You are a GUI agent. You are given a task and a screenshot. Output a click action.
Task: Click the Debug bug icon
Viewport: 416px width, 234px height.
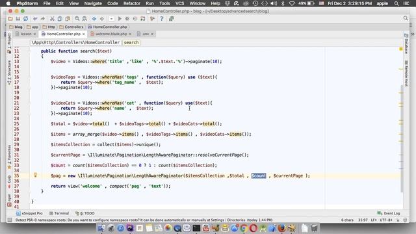point(127,19)
